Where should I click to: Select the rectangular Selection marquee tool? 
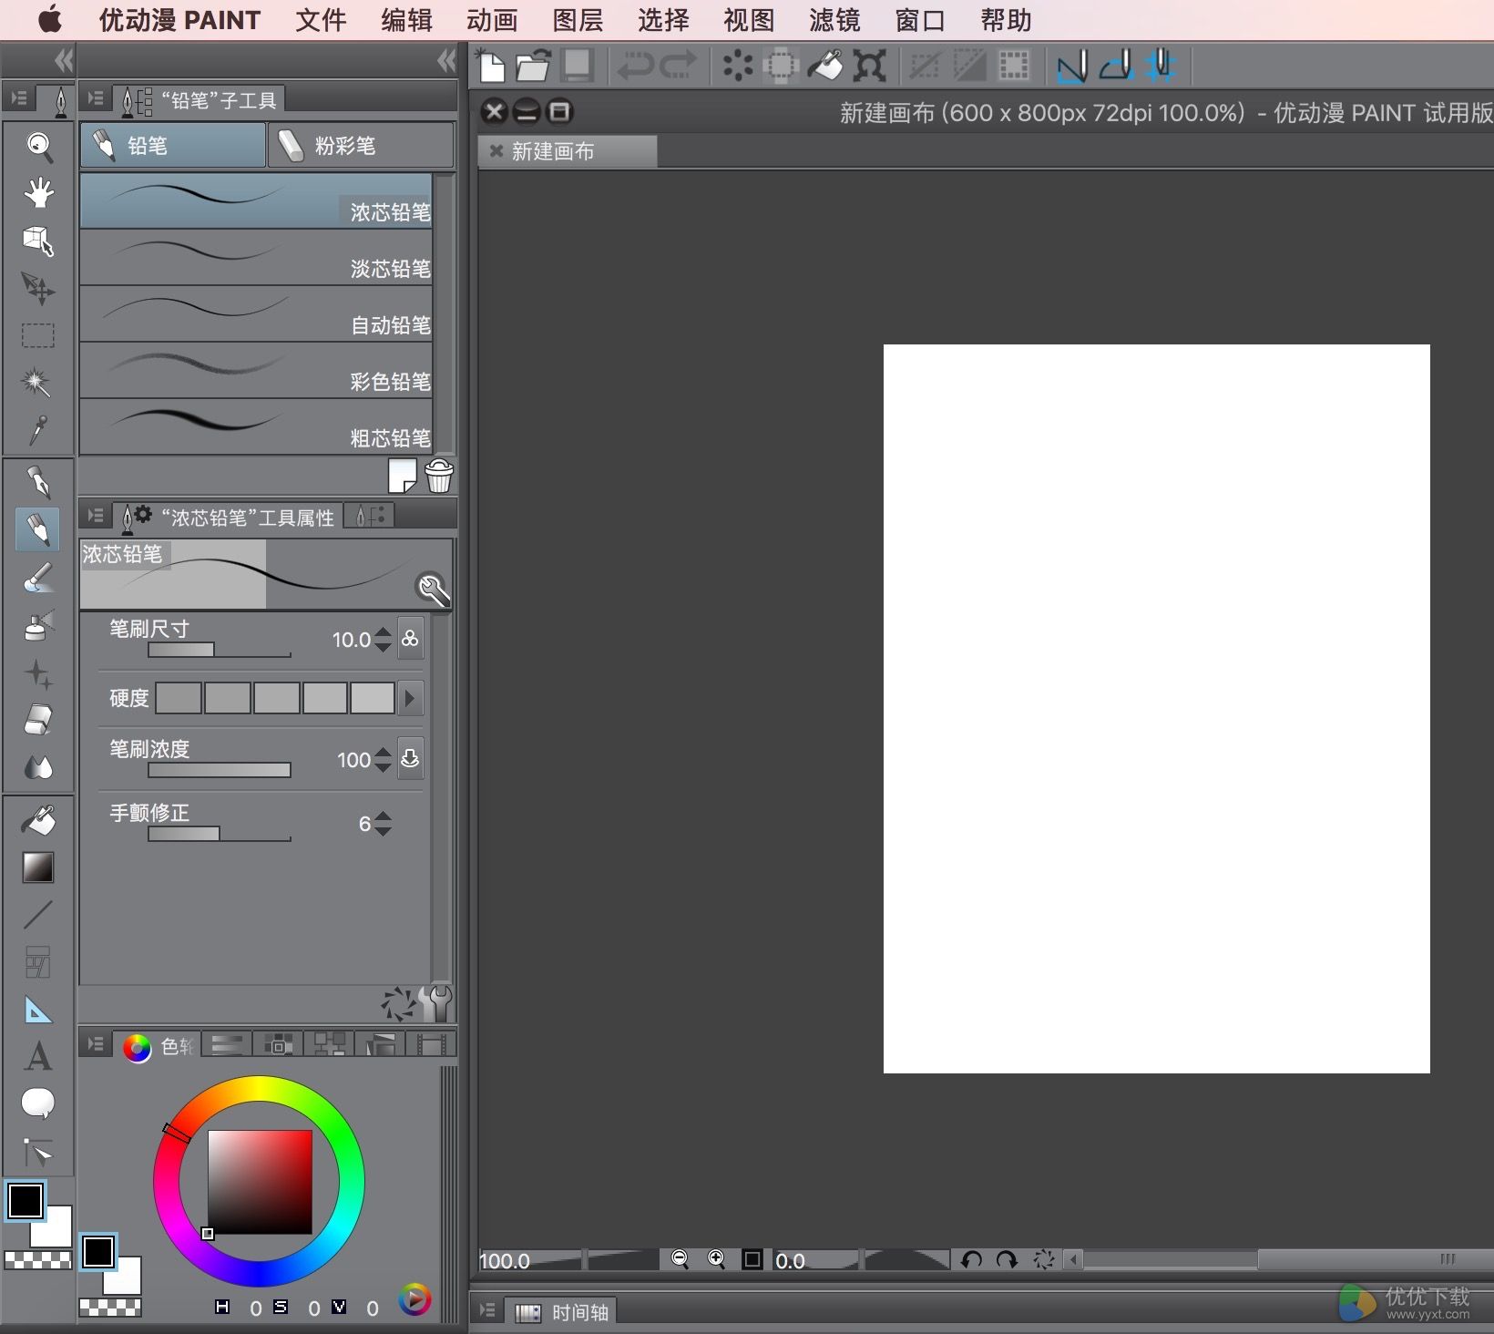[38, 335]
